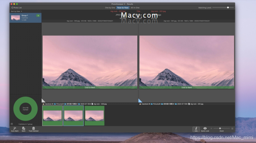The width and height of the screenshot is (256, 143).
Task: Click the Group 1 thumbnail in sidebar
Action: click(16, 18)
